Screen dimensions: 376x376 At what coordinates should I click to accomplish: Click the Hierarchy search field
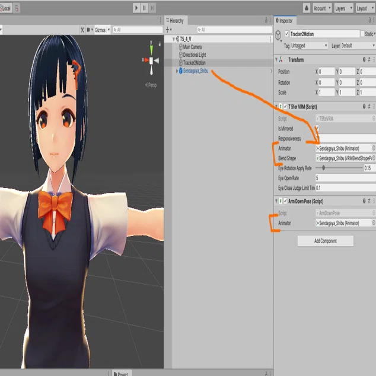pyautogui.click(x=235, y=30)
